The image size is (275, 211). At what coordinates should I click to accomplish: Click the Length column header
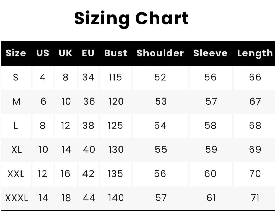click(x=255, y=54)
